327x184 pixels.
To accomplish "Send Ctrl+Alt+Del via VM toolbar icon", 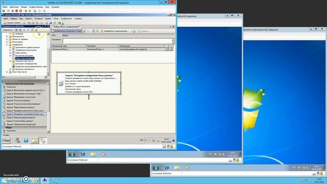I will tap(4, 11).
